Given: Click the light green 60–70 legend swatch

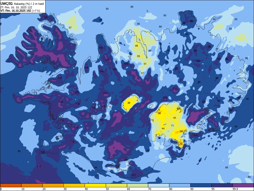Looking at the screenshot, I should point(137,185).
